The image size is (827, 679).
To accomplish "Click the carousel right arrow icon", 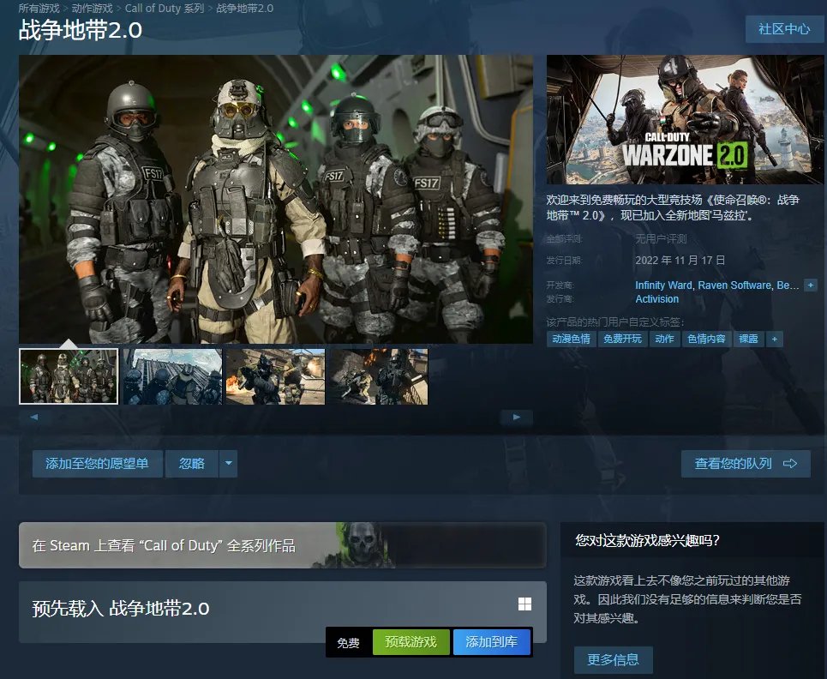I will [516, 417].
